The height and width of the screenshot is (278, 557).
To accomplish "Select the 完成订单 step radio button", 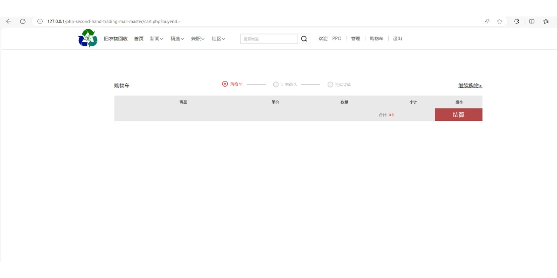I will tap(330, 84).
